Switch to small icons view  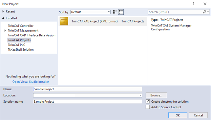point(115,12)
